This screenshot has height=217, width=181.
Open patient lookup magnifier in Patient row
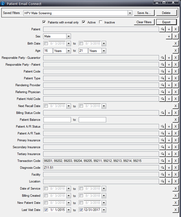pos(162,29)
